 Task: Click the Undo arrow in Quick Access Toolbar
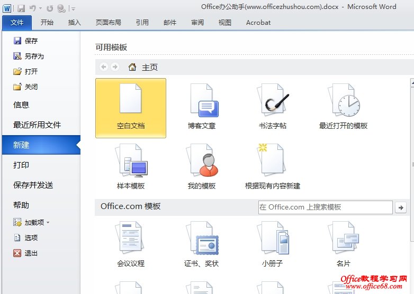point(33,8)
